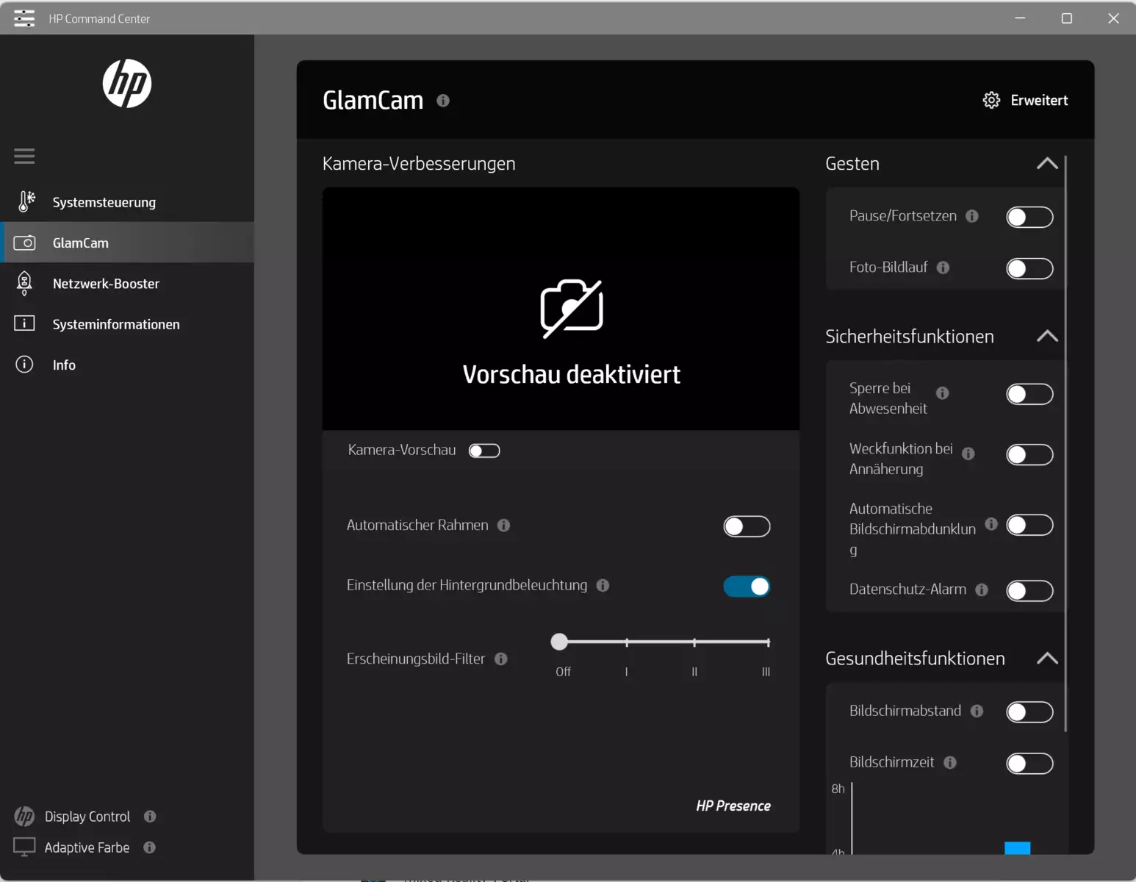Click info icon next to Display Control

[x=150, y=817]
